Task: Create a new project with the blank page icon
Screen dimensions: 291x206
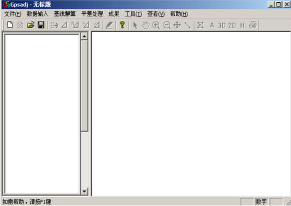Action: [10, 25]
